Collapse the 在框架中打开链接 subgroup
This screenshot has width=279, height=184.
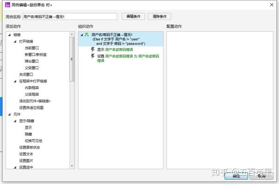pos(15,81)
